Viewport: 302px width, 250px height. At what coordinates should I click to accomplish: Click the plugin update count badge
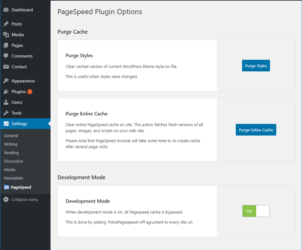click(30, 91)
